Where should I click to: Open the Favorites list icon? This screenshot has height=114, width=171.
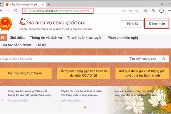tap(146, 11)
